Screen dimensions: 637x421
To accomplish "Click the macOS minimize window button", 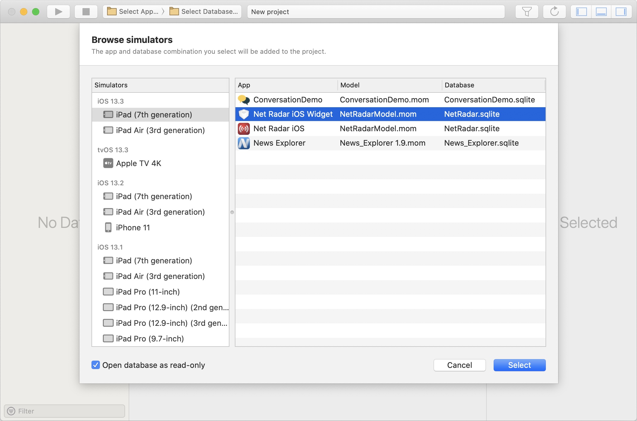I will (24, 12).
